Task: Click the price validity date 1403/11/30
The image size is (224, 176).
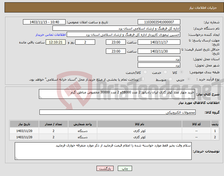Action: point(159,51)
